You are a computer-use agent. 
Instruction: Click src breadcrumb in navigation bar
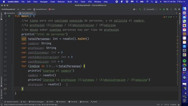pyautogui.click(x=18, y=9)
